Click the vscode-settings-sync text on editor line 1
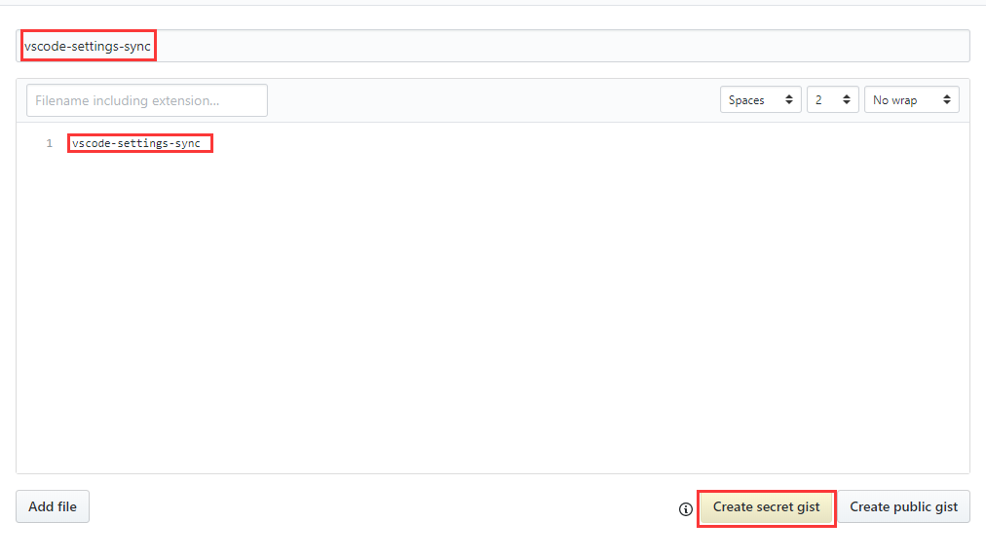 tap(136, 144)
